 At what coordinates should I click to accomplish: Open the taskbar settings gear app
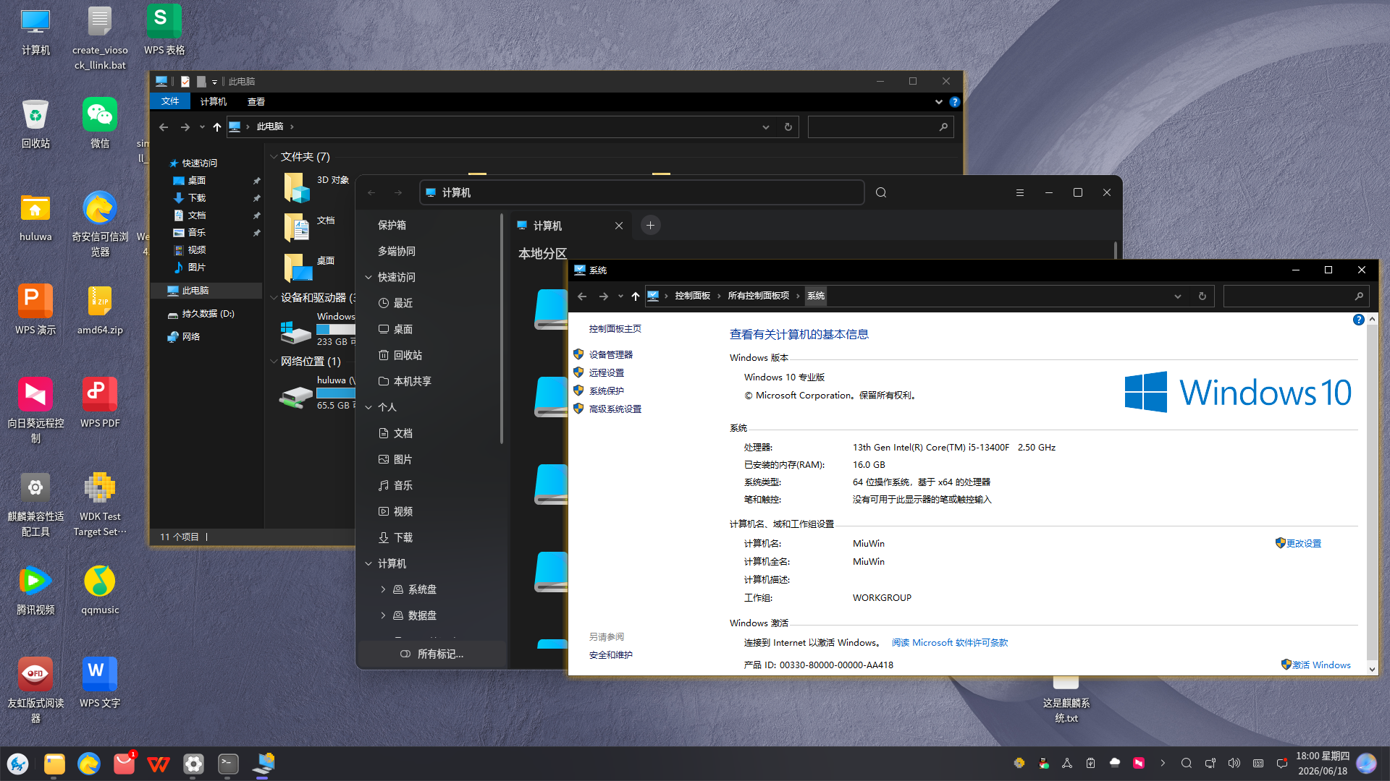(x=193, y=764)
